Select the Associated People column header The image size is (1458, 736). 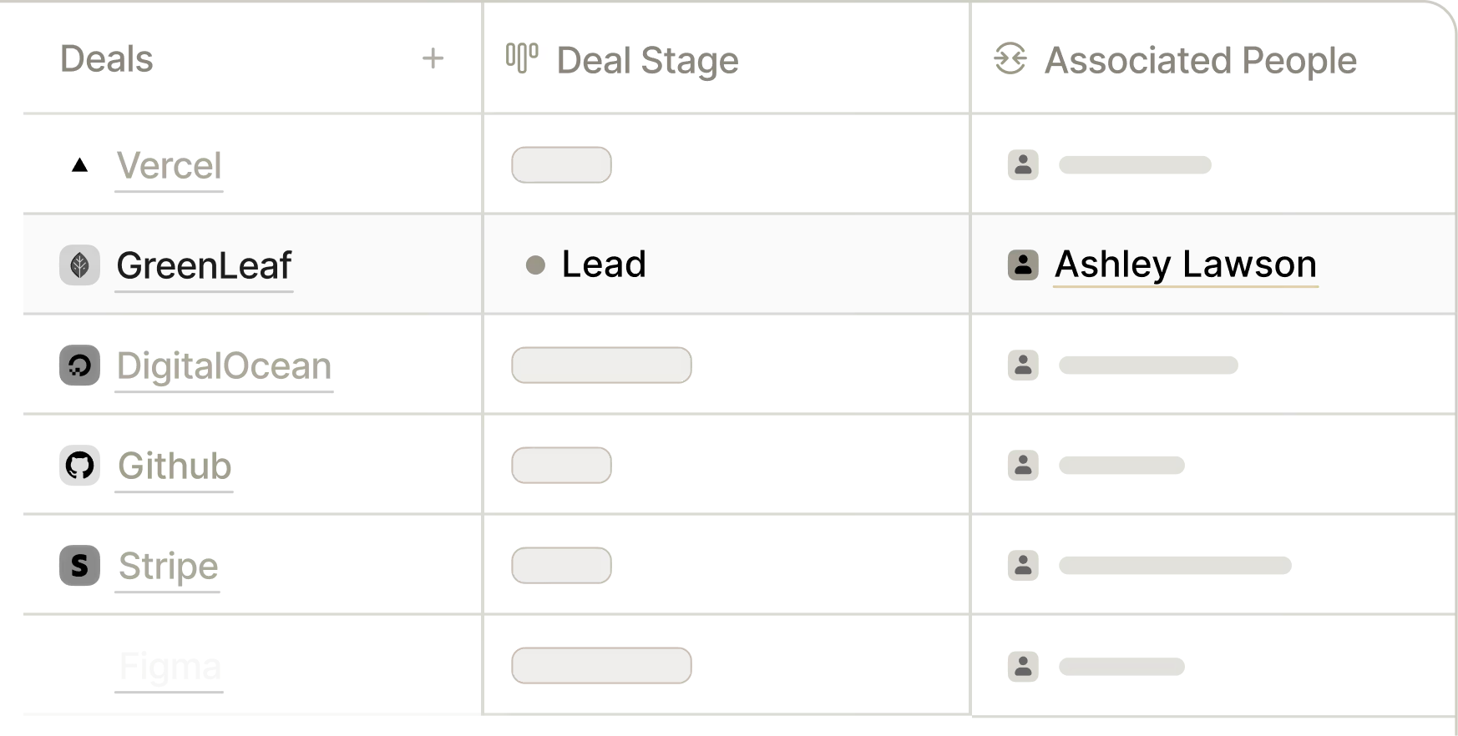pyautogui.click(x=1200, y=60)
